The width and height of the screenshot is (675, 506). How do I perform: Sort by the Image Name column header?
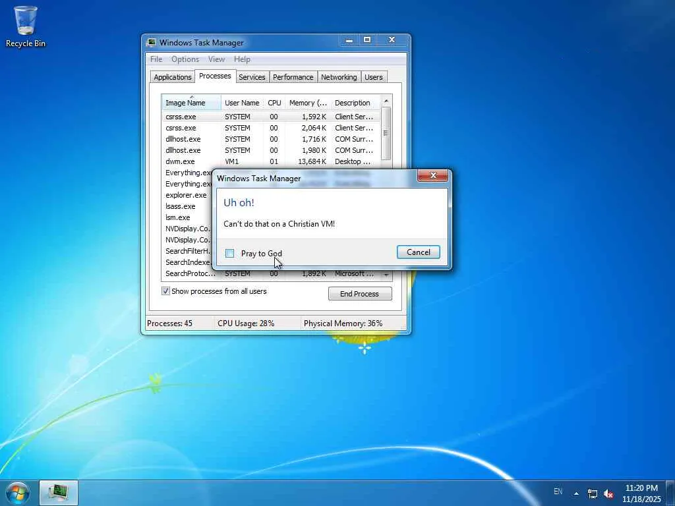tap(192, 103)
